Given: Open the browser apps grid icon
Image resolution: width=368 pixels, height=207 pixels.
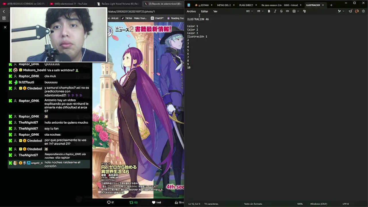Looking at the screenshot, I should click(x=4, y=18).
